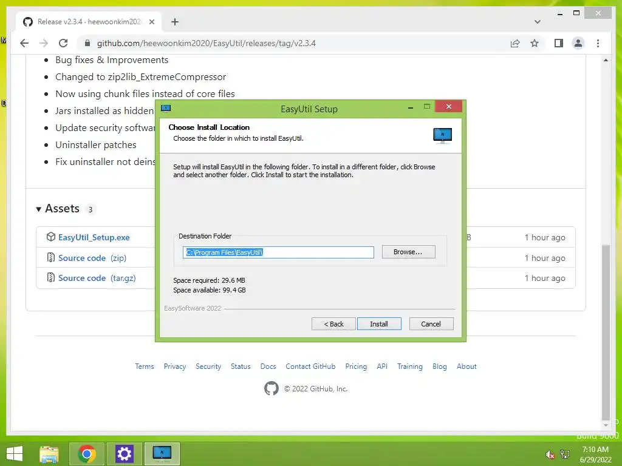Screen dimensions: 622x466
Task: Open the Privacy footer link
Action: pos(175,366)
